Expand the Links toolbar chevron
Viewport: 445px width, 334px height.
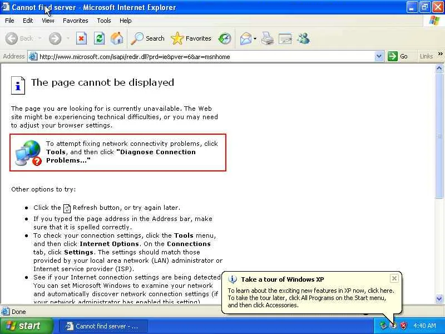click(440, 54)
